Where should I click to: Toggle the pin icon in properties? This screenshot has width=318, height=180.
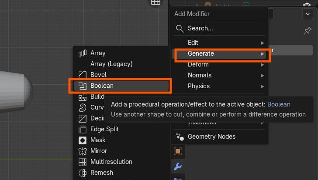point(307,31)
